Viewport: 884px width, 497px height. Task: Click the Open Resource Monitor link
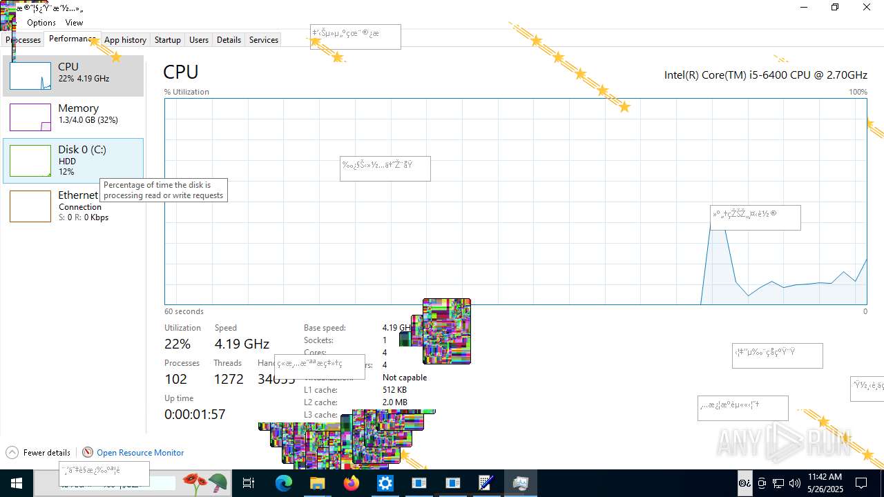coord(140,453)
